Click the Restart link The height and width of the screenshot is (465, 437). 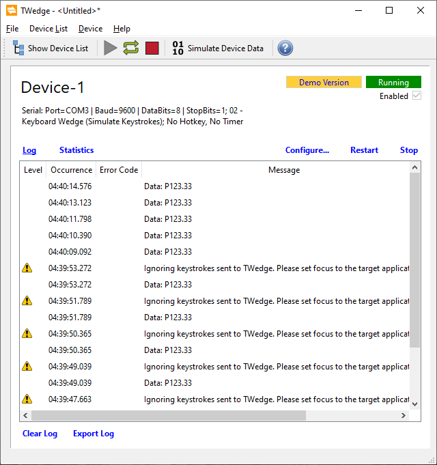(364, 150)
